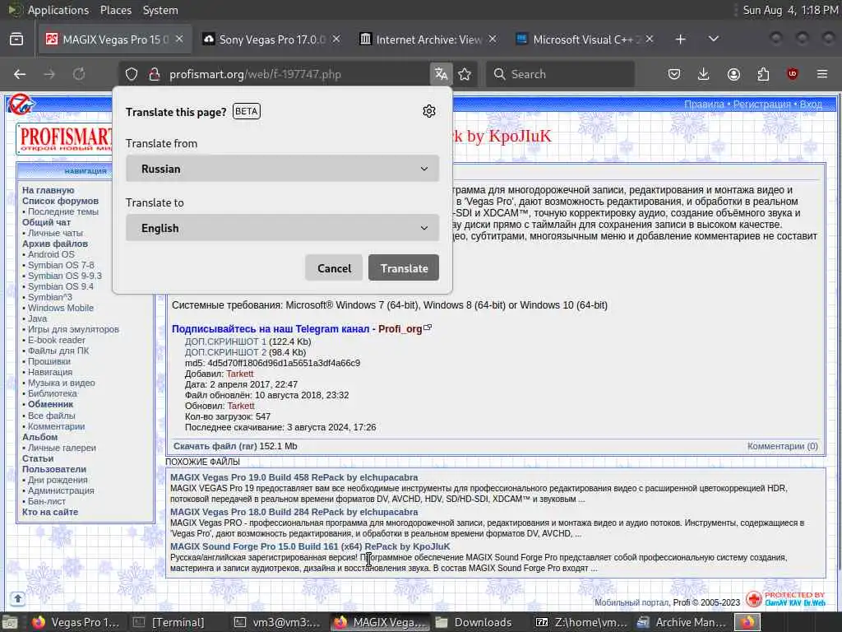842x632 pixels.
Task: Open Кто на сайте link
Action: (x=50, y=512)
